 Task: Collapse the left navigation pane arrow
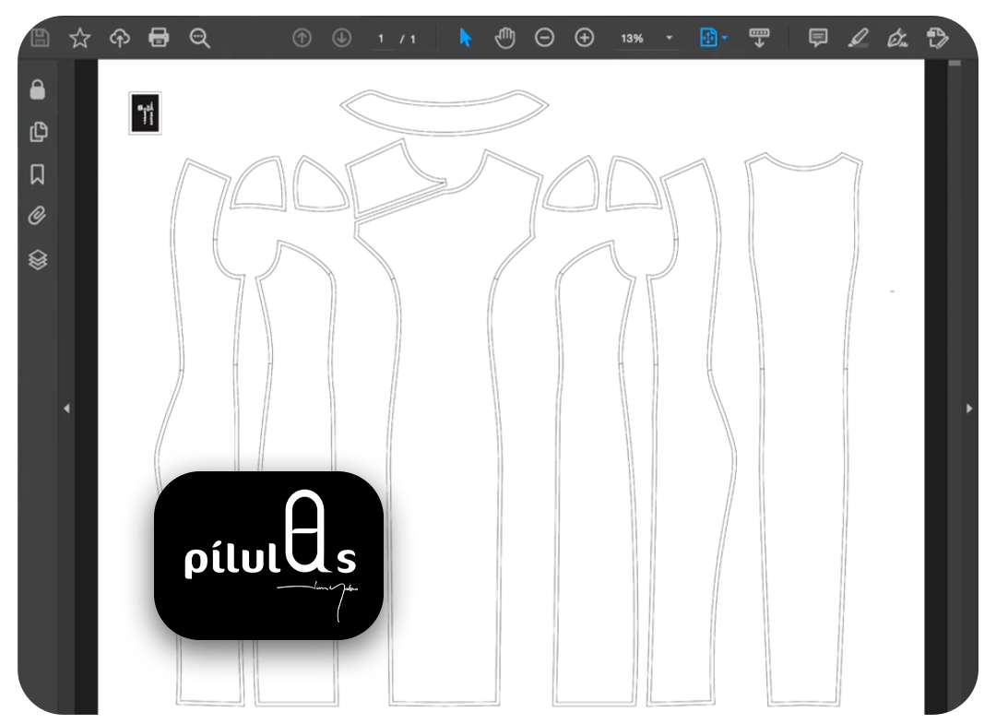coord(66,408)
